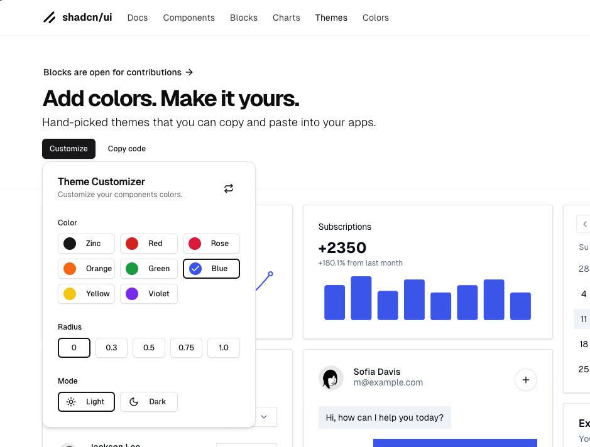Viewport: 590px width, 447px height.
Task: Open the Themes page in the navbar
Action: pos(331,18)
